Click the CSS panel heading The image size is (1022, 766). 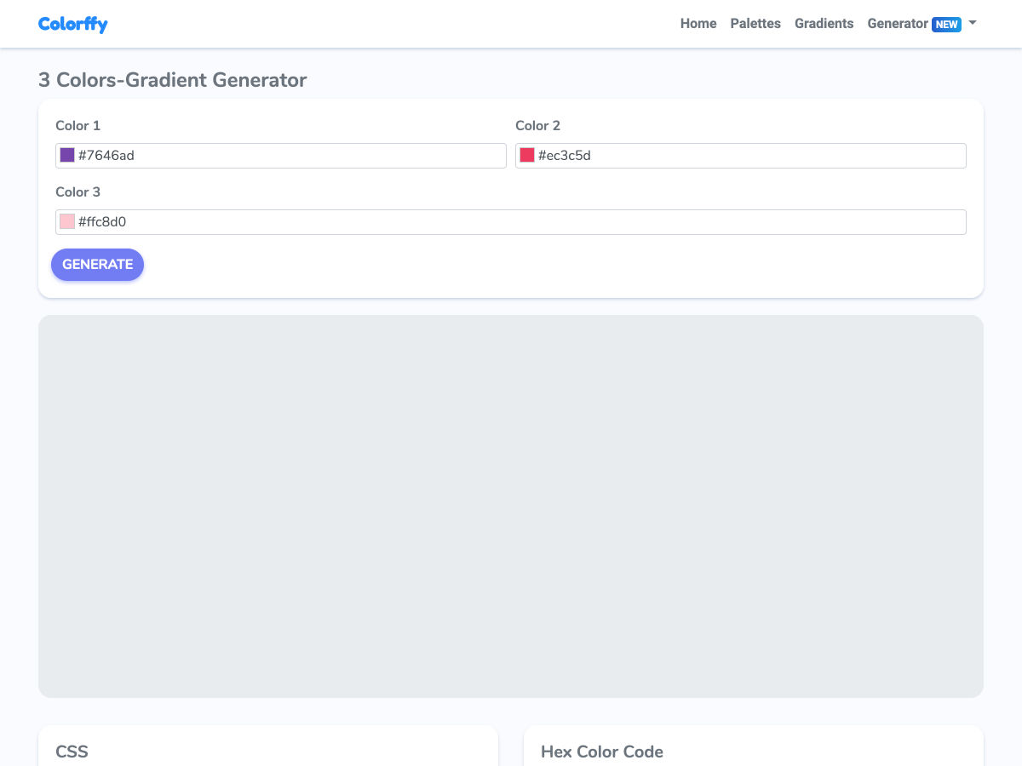(72, 752)
